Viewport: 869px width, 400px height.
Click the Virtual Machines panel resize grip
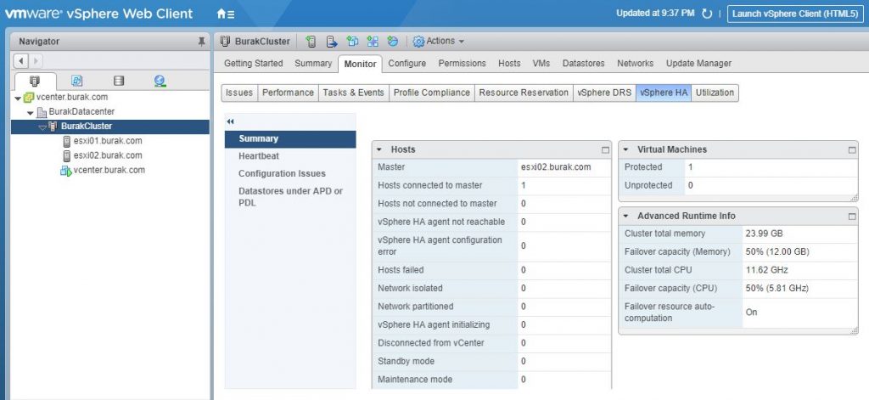854,198
